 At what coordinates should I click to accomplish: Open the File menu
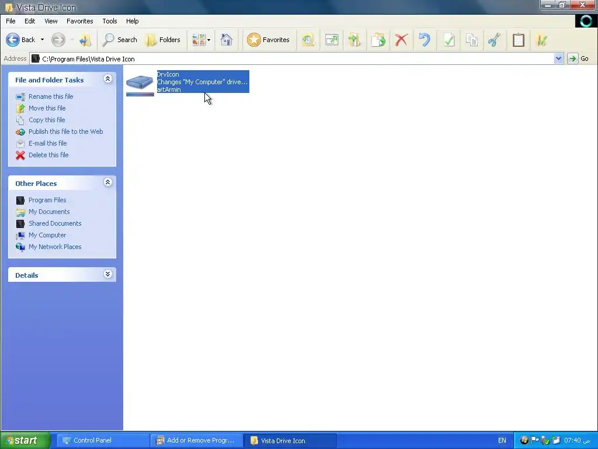point(11,21)
